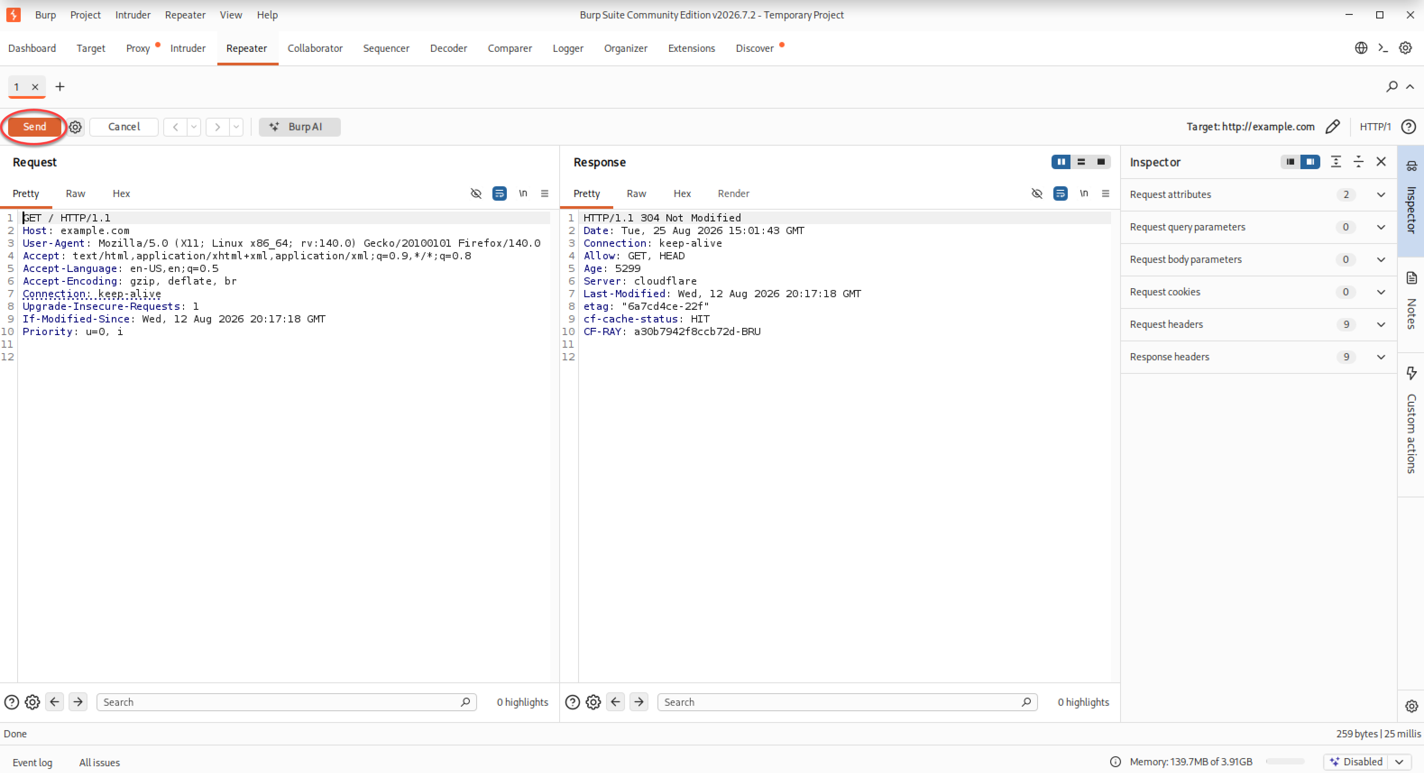Send the request with the Send button
Screen dimensions: 1424x773
(x=35, y=127)
